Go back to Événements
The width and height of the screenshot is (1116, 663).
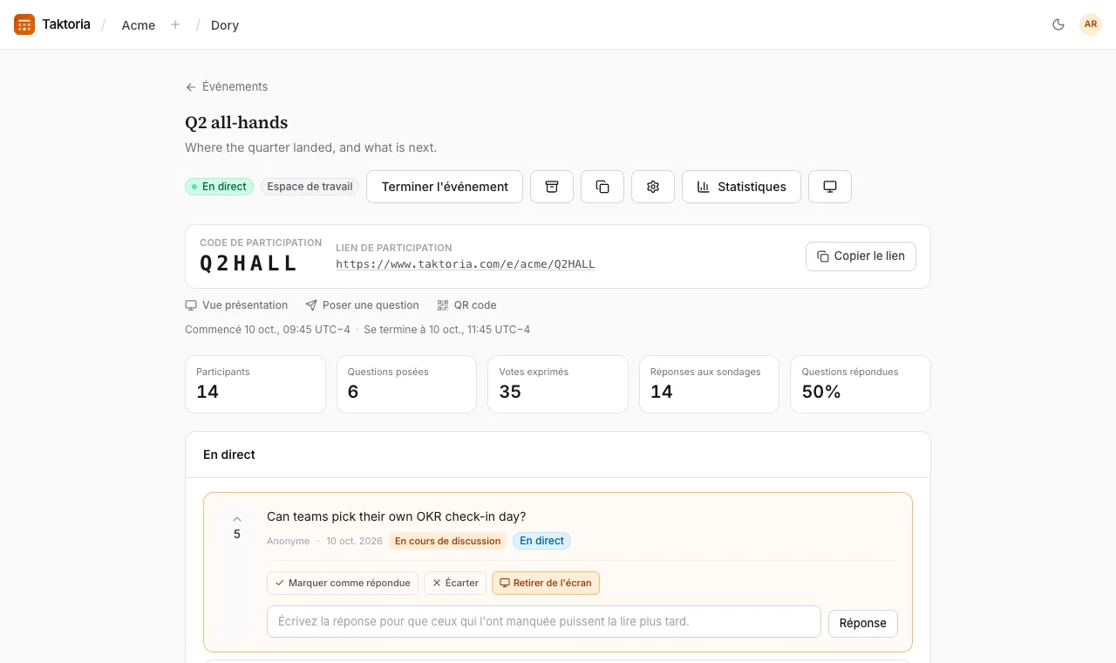[227, 86]
